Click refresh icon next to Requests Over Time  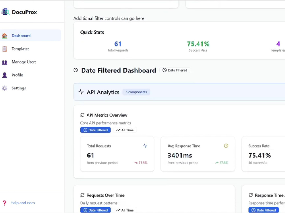pos(82,195)
